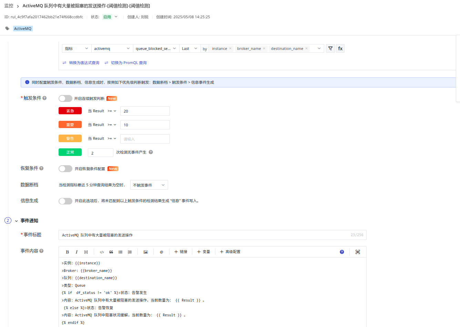
Task: Click the filter funnel icon
Action: click(x=330, y=49)
